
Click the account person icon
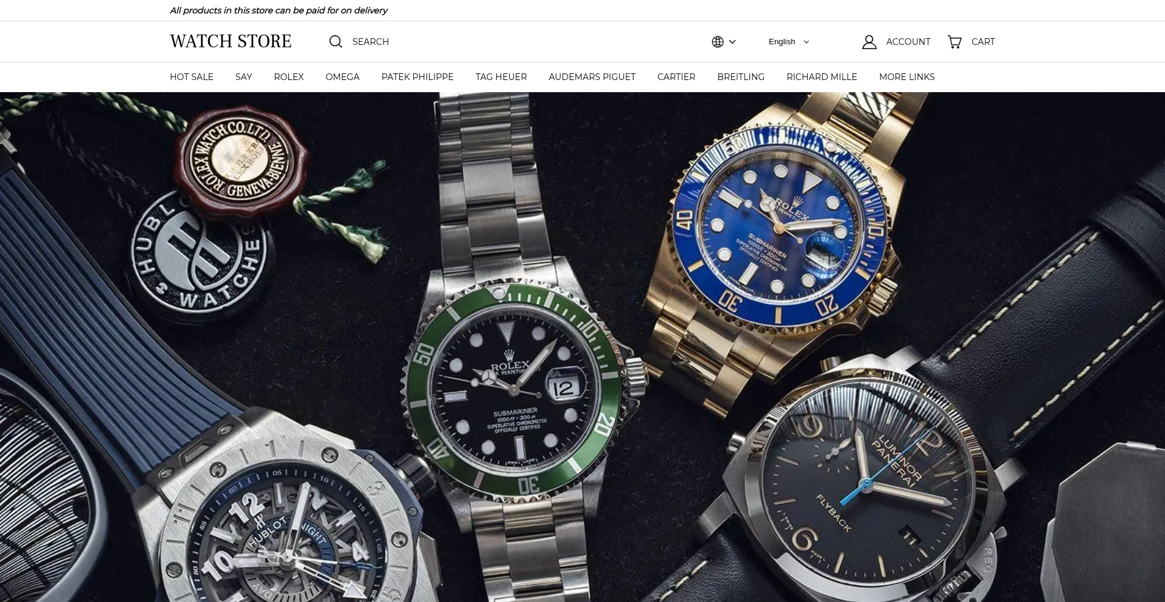pyautogui.click(x=869, y=42)
